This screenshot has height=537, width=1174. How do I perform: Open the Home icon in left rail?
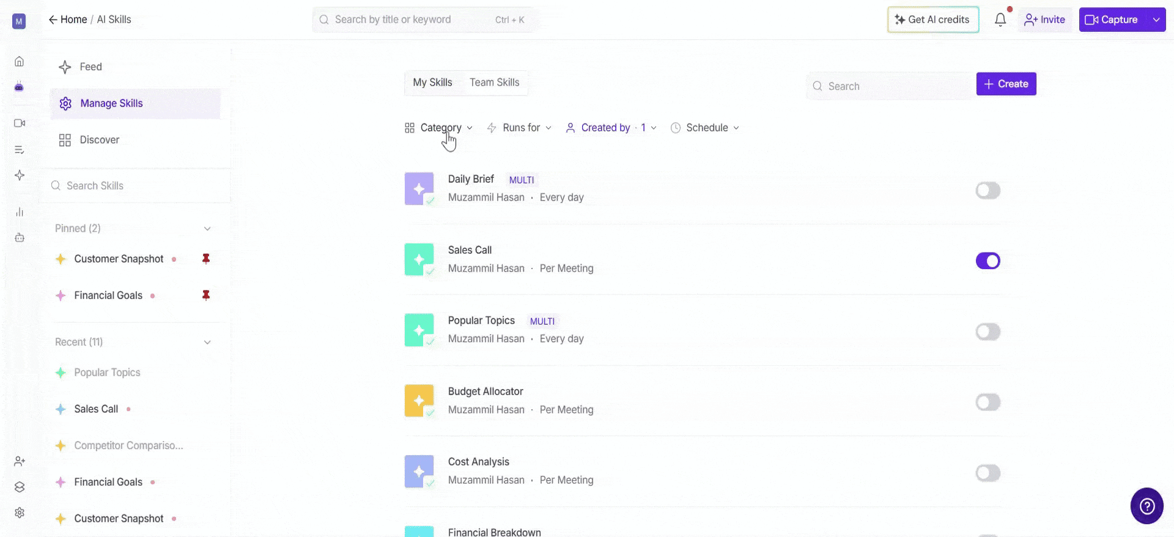20,61
